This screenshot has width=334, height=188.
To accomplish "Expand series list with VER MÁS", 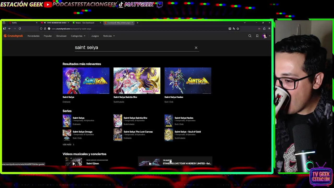I will coord(68,145).
